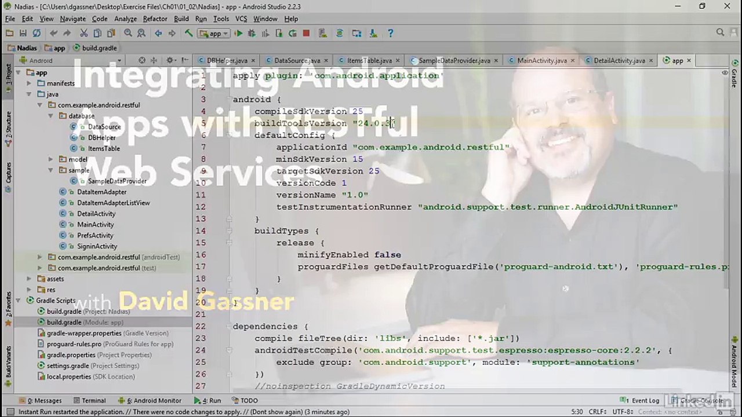
Task: Open the Event Log button
Action: pyautogui.click(x=640, y=400)
